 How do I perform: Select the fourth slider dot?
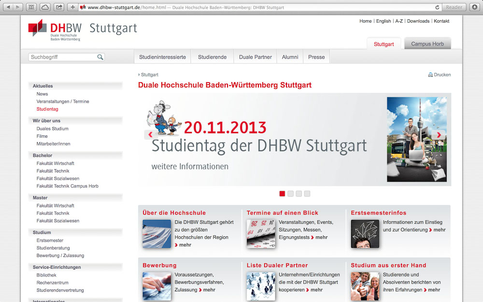tap(307, 194)
